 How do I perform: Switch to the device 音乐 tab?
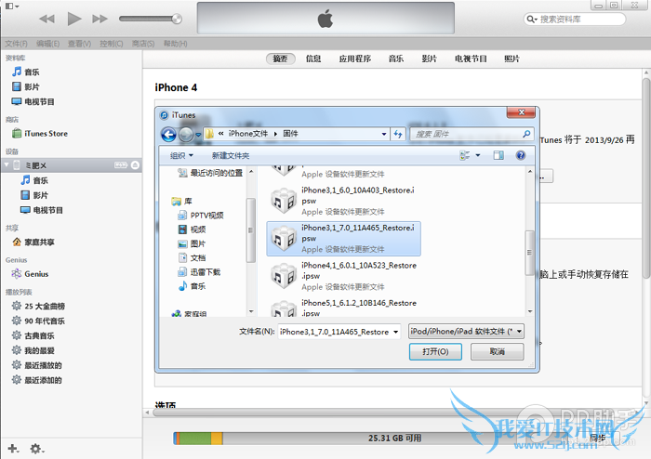(x=396, y=59)
